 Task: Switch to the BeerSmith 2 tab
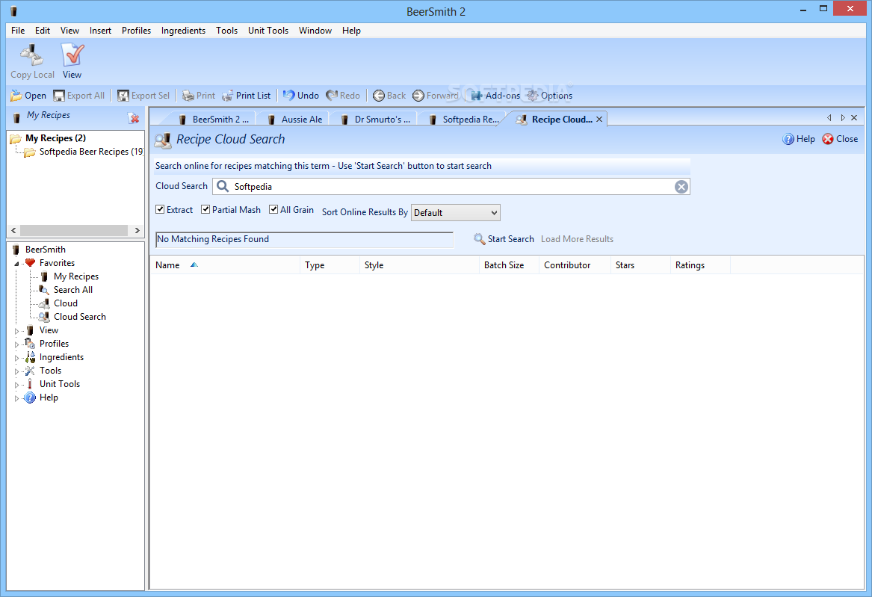[214, 119]
